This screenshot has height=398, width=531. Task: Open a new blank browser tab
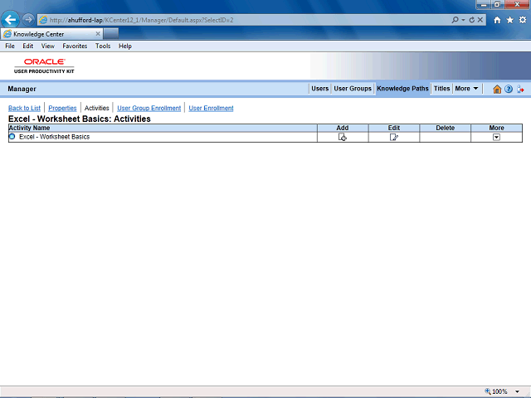coord(110,34)
